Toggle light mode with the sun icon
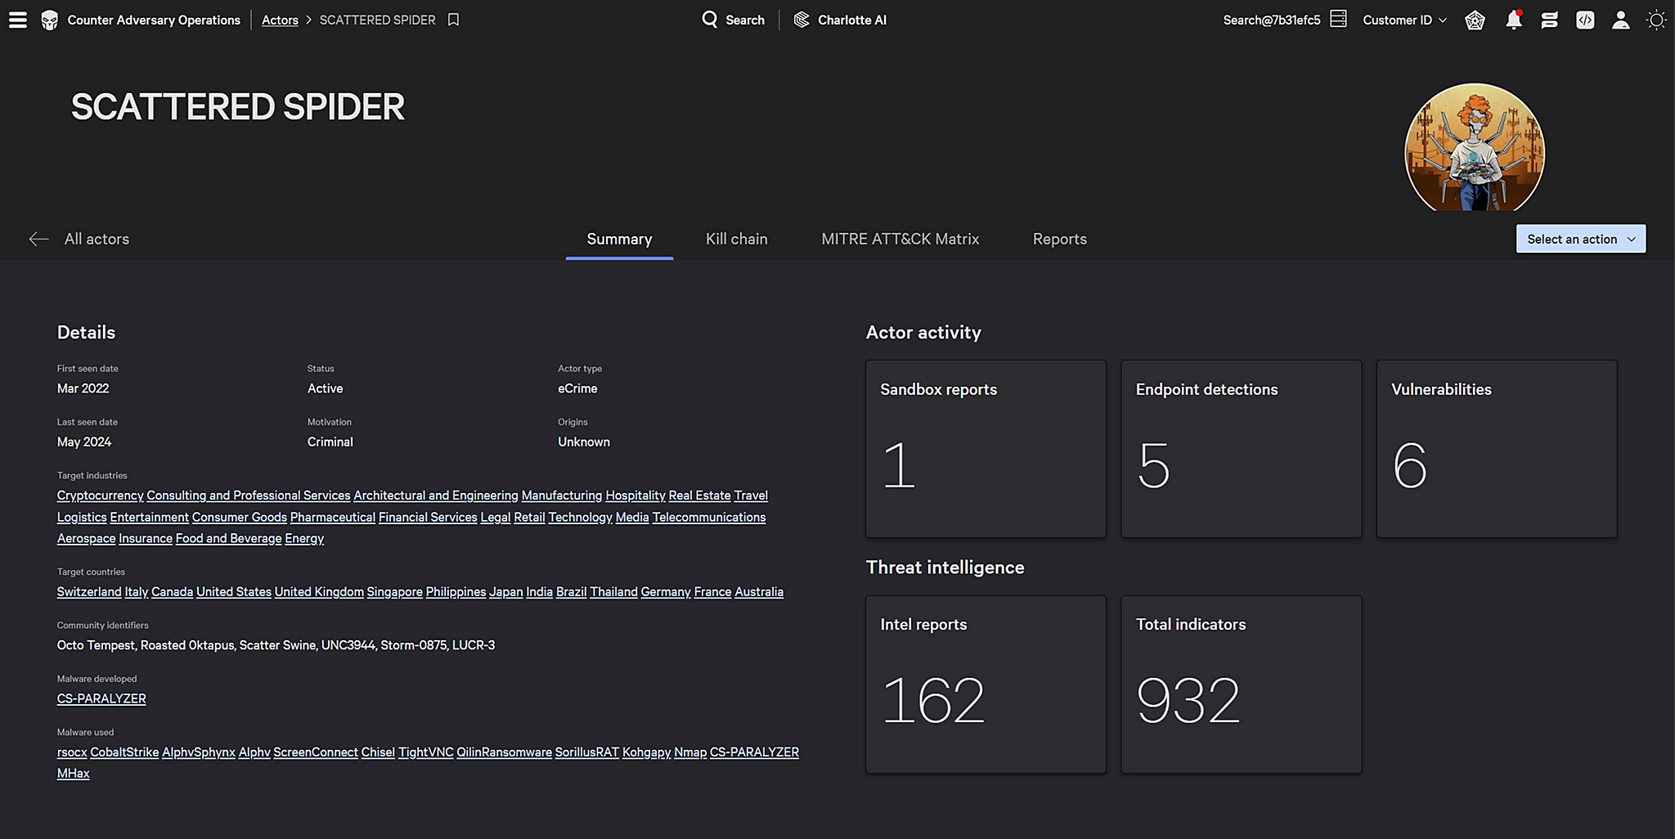 [x=1656, y=20]
